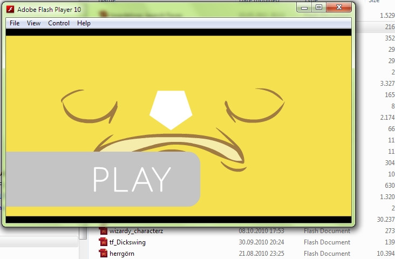395x259 pixels.
Task: Maximize the Adobe Flash Player window
Action: click(319, 8)
